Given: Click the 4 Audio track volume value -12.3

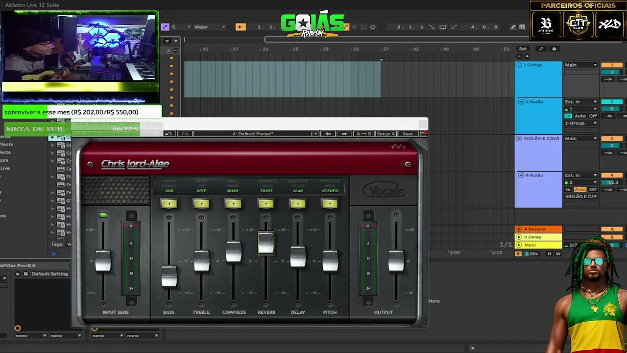Looking at the screenshot, I should tap(612, 182).
